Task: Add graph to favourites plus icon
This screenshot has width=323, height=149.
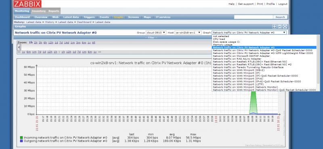Action: click(x=275, y=27)
